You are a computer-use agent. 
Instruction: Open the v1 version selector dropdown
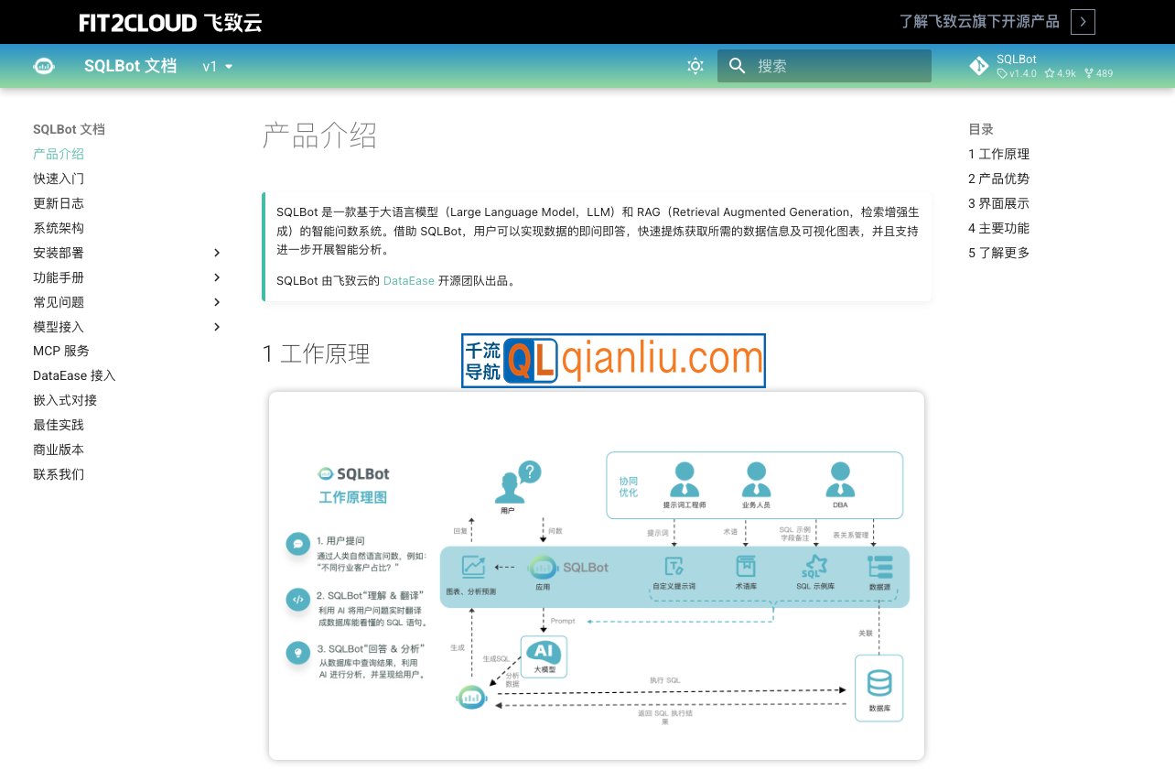tap(213, 66)
